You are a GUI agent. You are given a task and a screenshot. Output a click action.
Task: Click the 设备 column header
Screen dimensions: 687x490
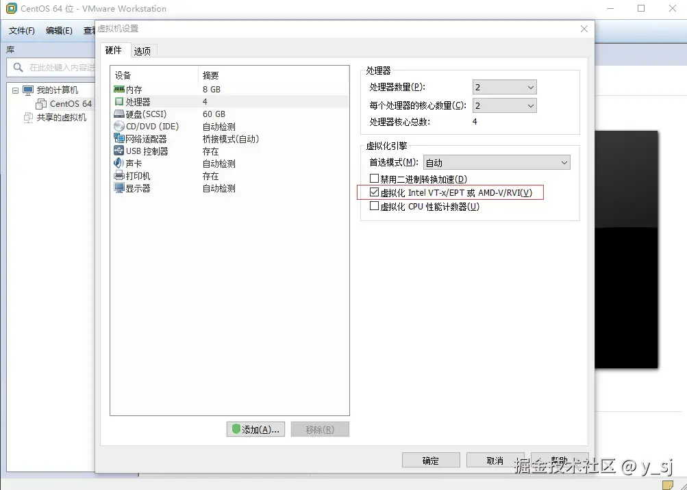pos(123,75)
